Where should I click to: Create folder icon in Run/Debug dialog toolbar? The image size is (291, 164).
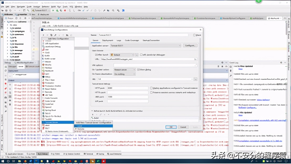(67, 35)
